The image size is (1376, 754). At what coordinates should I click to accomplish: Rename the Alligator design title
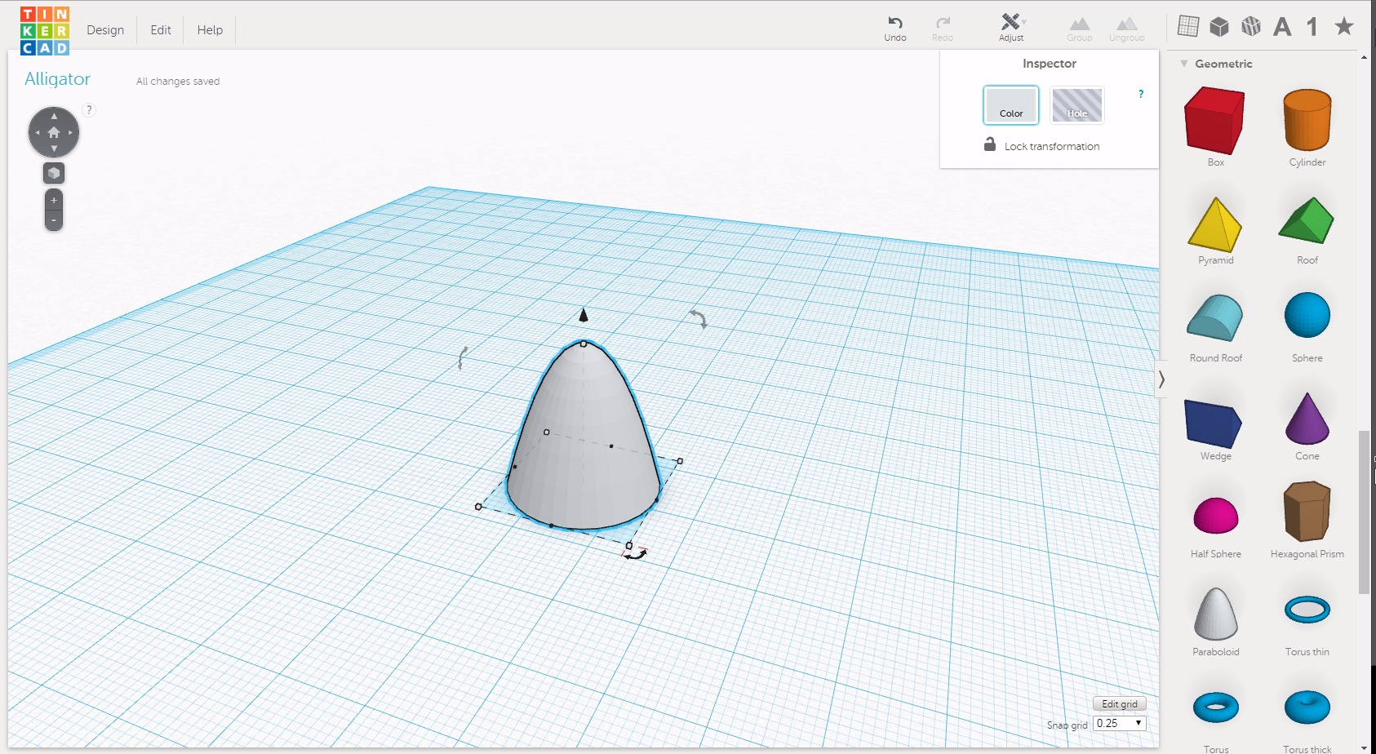[57, 79]
